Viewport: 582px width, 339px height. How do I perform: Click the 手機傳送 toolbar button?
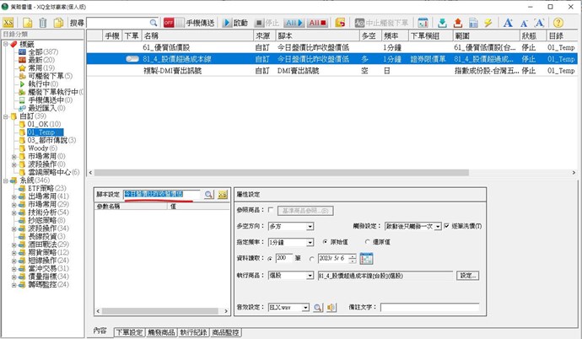198,22
